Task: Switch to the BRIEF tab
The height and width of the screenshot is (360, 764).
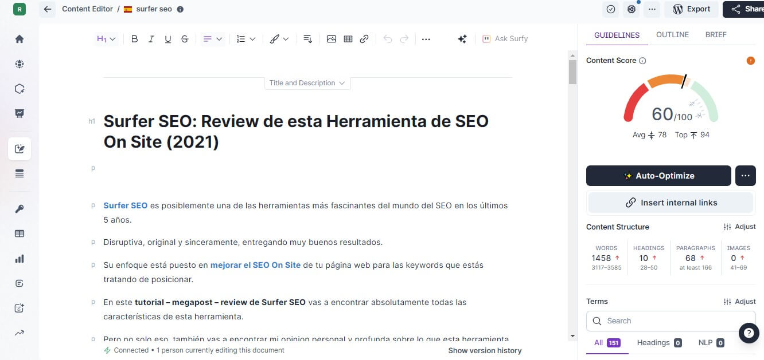Action: pyautogui.click(x=716, y=35)
